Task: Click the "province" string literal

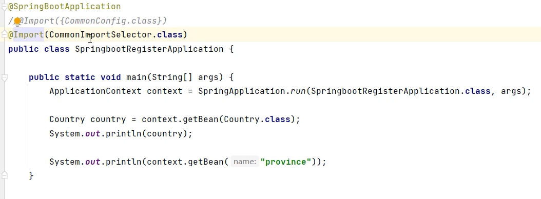Action: tap(286, 162)
